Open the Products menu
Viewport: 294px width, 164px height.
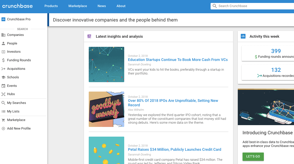click(x=51, y=6)
